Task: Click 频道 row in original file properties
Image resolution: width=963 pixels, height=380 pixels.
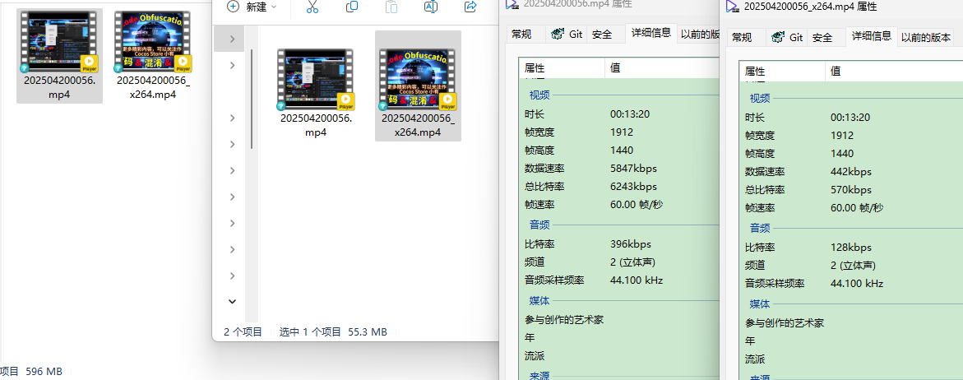Action: click(x=619, y=262)
